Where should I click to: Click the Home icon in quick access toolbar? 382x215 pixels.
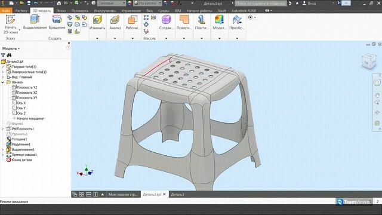tap(59, 3)
